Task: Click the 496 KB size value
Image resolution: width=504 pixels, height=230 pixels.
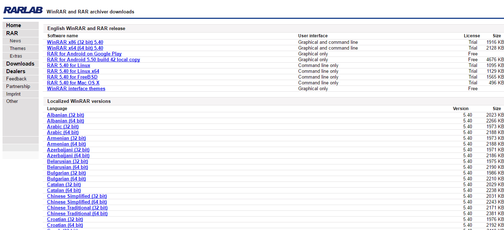Action: 497,83
